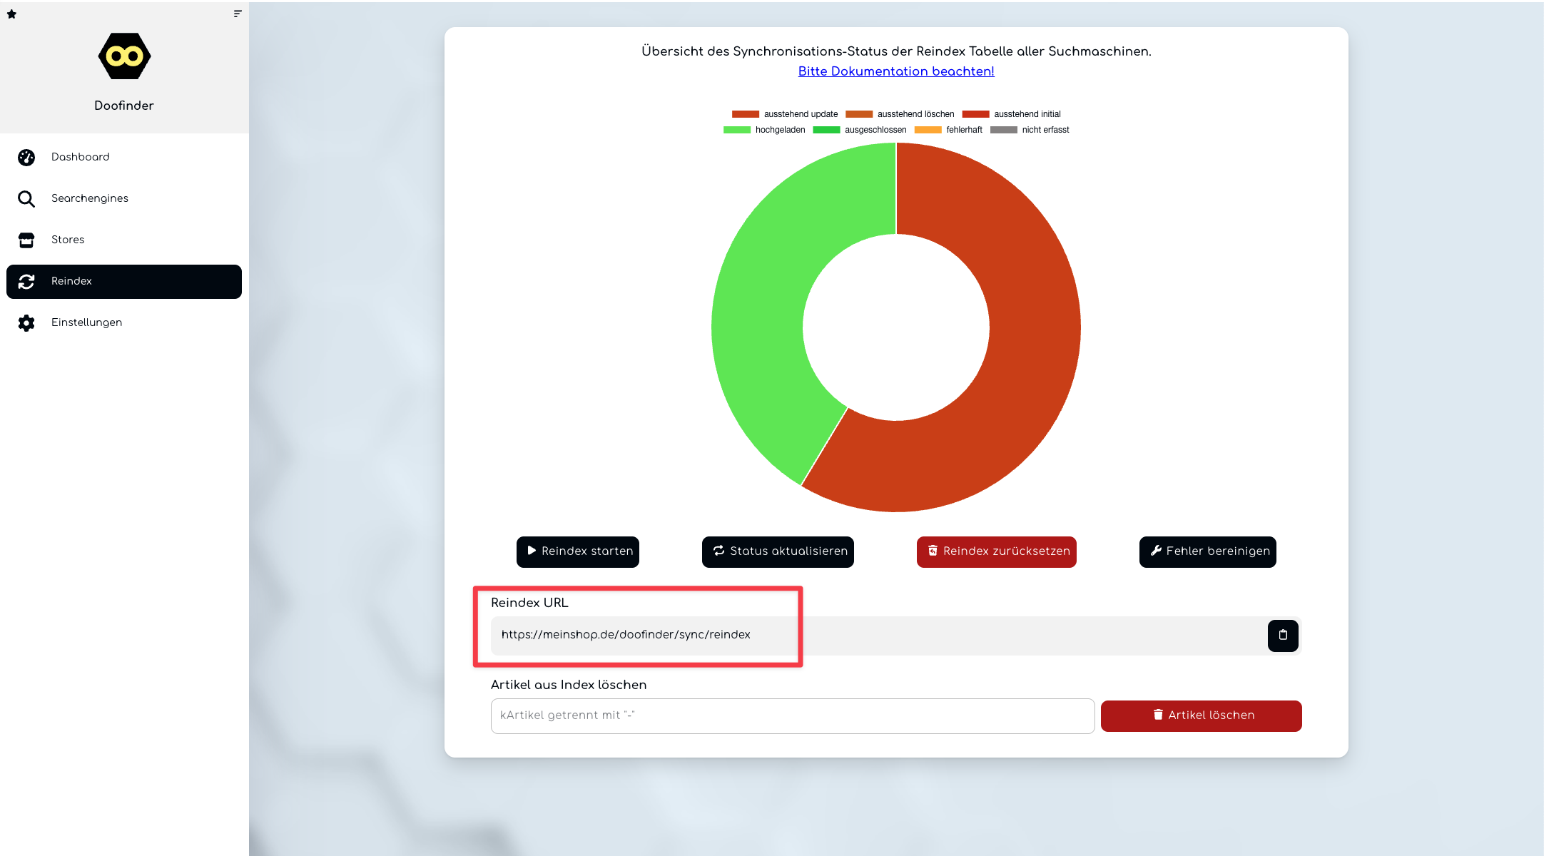Open Searchengines in sidebar

(90, 198)
